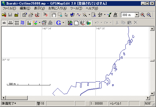The image size is (156, 107).
Task: Expand the transform tool dropdown arrow
Action: pos(105,15)
